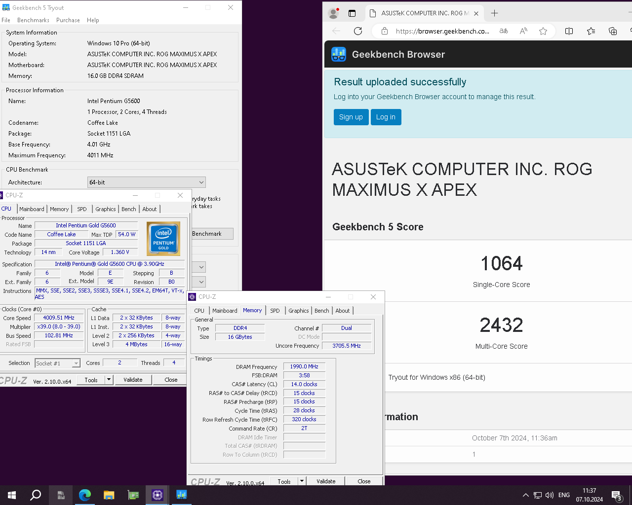The width and height of the screenshot is (632, 505).
Task: Click the Sign up button
Action: click(351, 117)
